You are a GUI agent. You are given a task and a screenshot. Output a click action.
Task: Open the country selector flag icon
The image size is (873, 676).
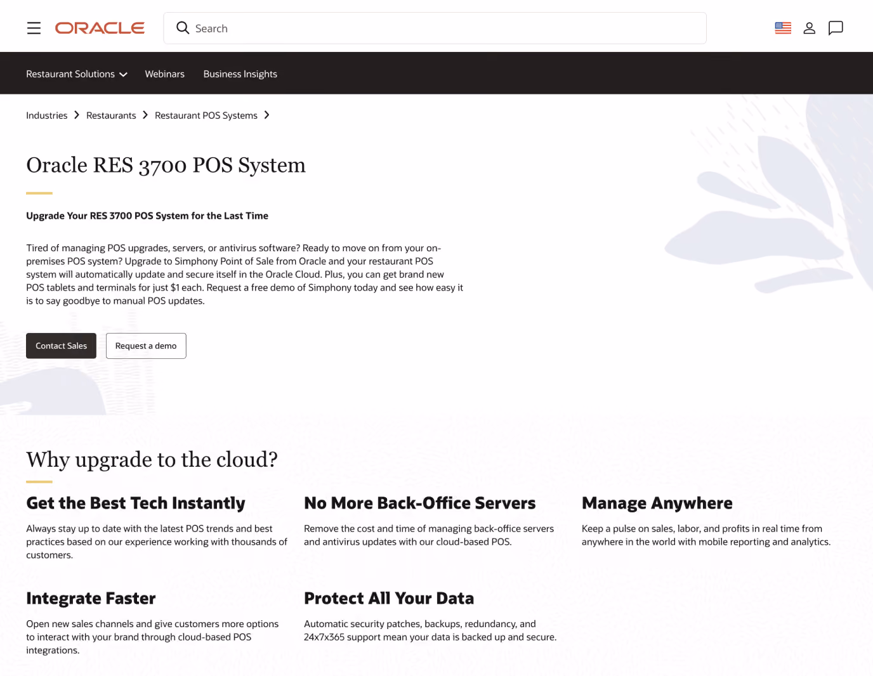coord(783,28)
